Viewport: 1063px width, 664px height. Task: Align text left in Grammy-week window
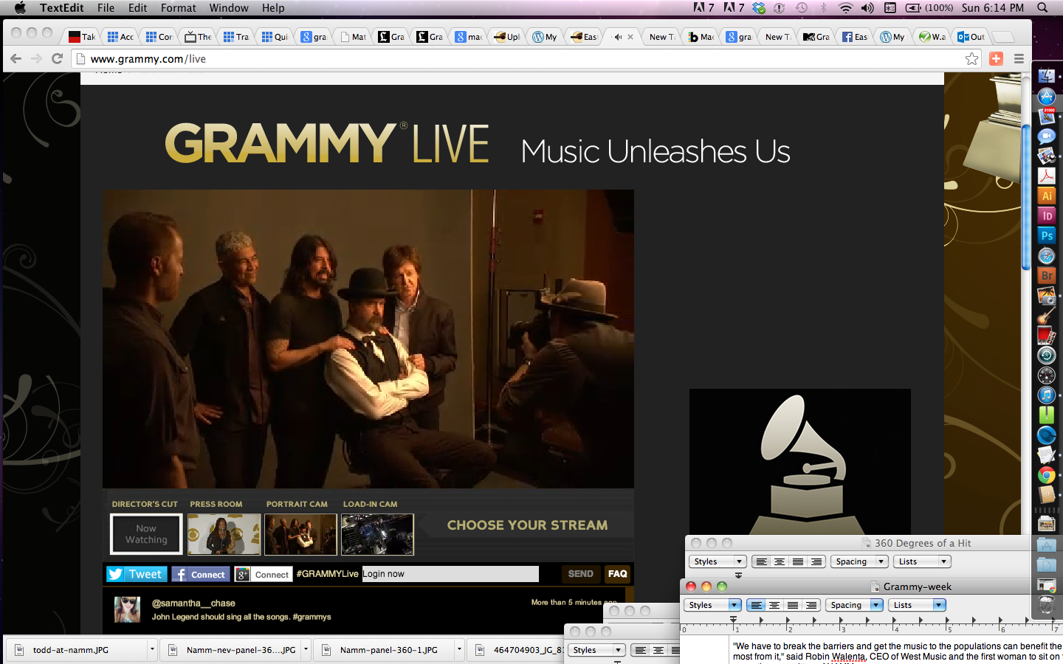coord(756,605)
